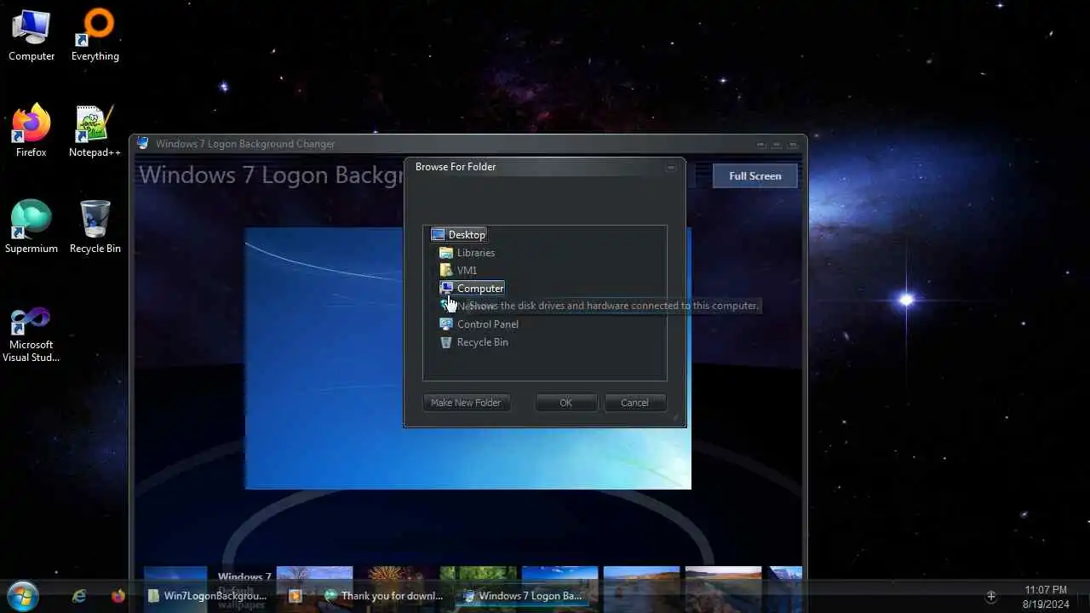Switch to Win7LogonBackgrou... taskbar window
Viewport: 1090px width, 613px height.
pyautogui.click(x=208, y=596)
